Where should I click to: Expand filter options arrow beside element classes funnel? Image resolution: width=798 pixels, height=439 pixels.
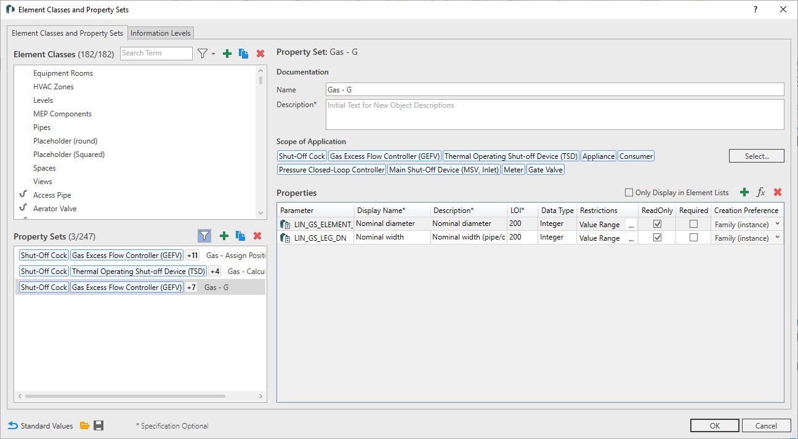(x=214, y=54)
